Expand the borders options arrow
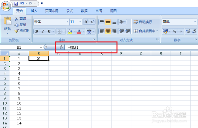Viewport: 198px width, 128px height. [64, 31]
